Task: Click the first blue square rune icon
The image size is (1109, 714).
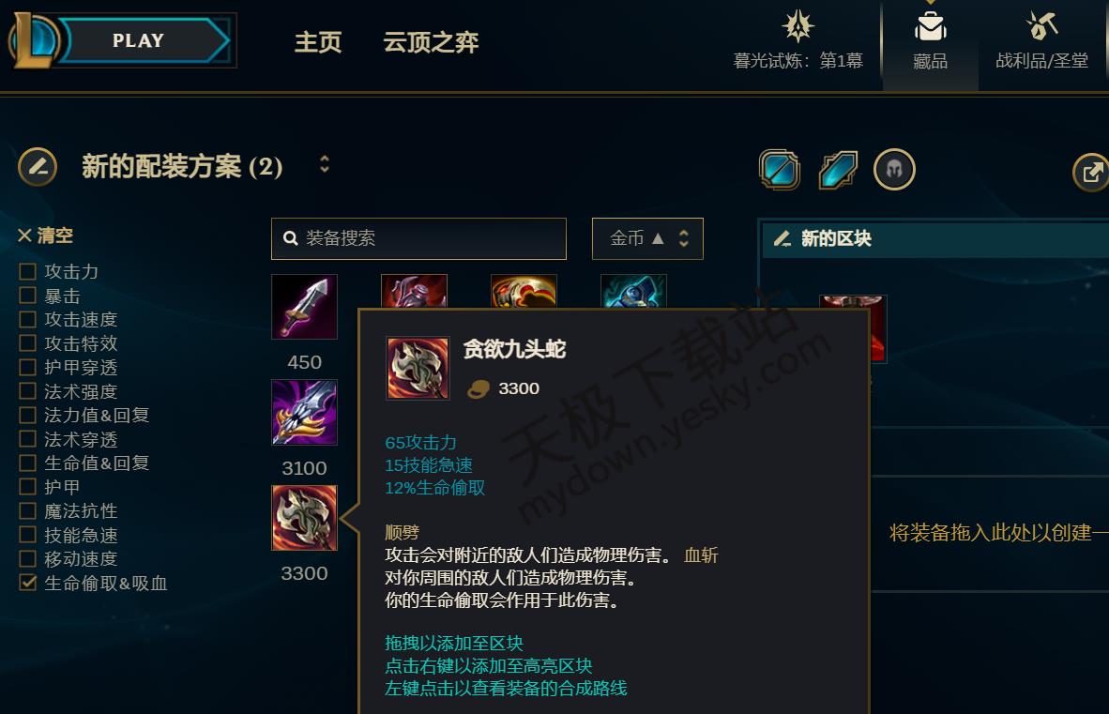Action: [780, 170]
